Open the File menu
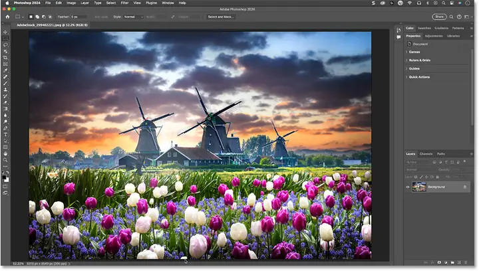Viewport: 479px width, 271px height. click(x=48, y=3)
